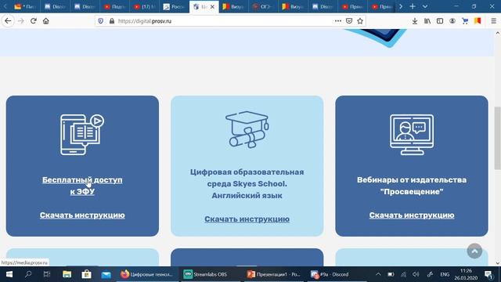Open the Windows notification center
Image resolution: width=501 pixels, height=282 pixels.
pyautogui.click(x=488, y=274)
